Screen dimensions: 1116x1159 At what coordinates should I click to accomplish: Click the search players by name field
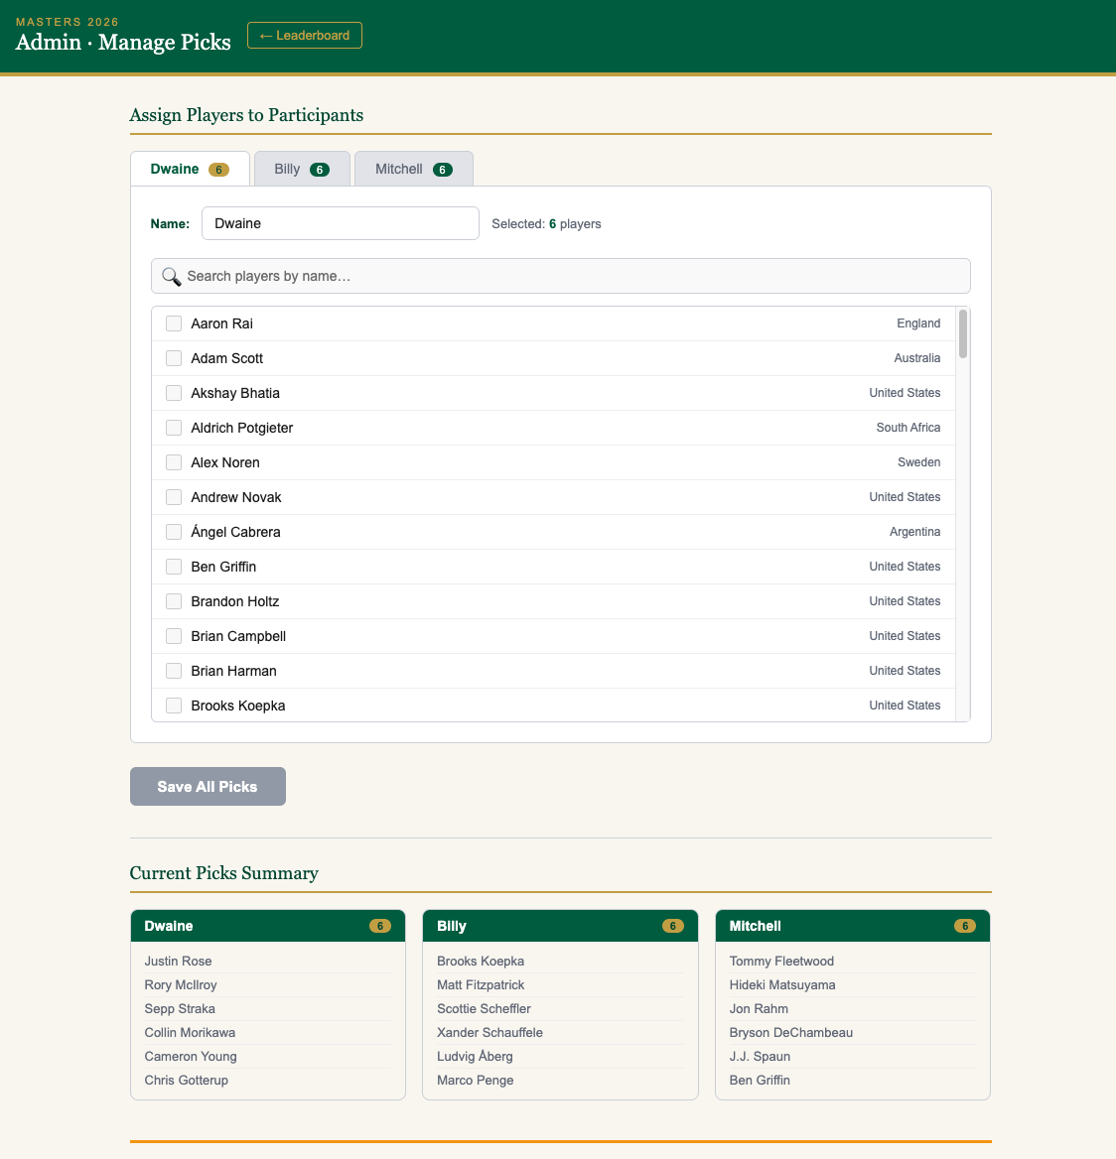(560, 276)
